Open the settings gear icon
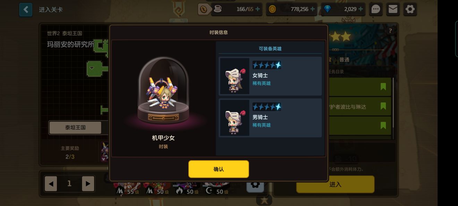 click(410, 9)
